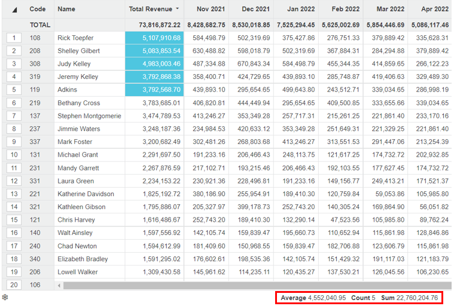Click the TOTAL row label
This screenshot has width=454, height=306.
39,25
